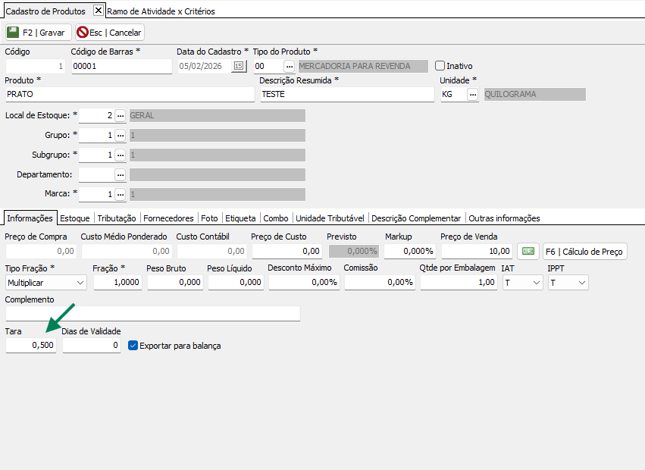Open the IPPT dropdown
The height and width of the screenshot is (470, 645).
click(582, 282)
